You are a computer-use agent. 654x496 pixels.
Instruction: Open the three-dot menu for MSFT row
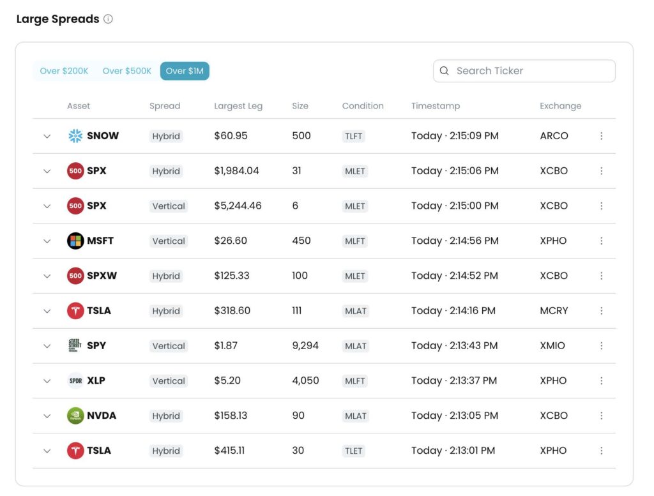[601, 241]
